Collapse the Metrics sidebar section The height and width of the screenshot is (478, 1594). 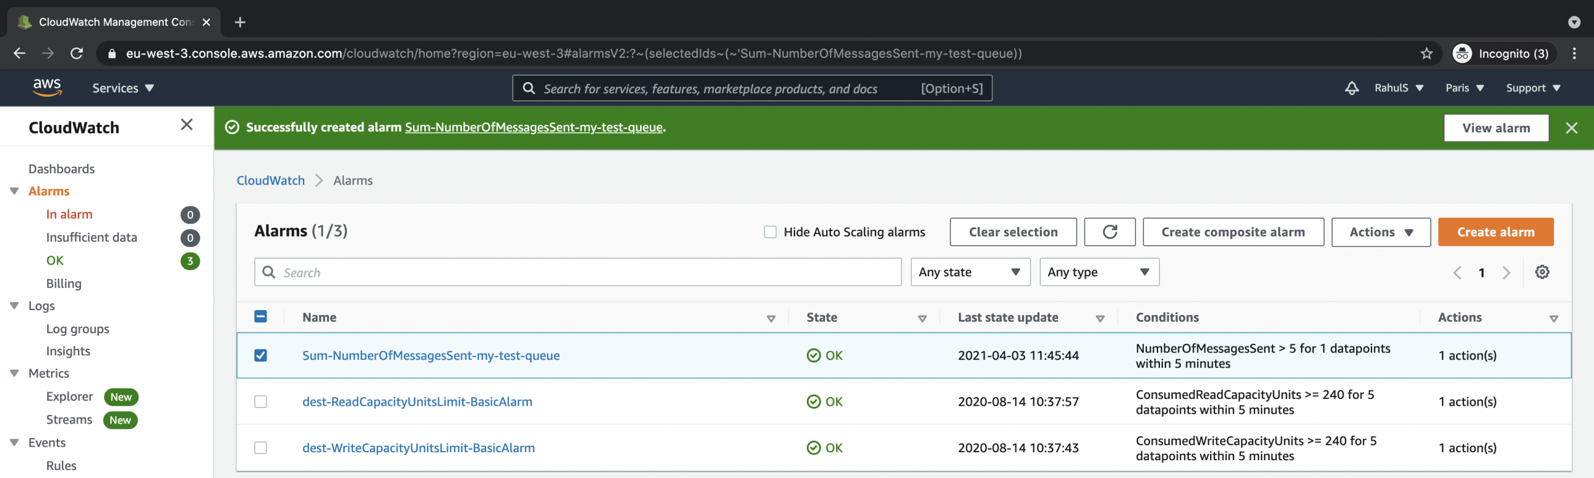coord(14,373)
